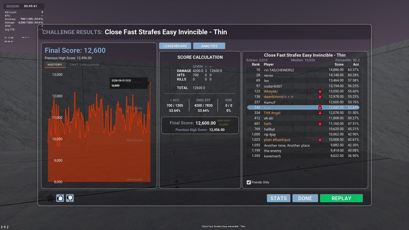Select player sudarik007 in the leaderboard

coord(273,86)
